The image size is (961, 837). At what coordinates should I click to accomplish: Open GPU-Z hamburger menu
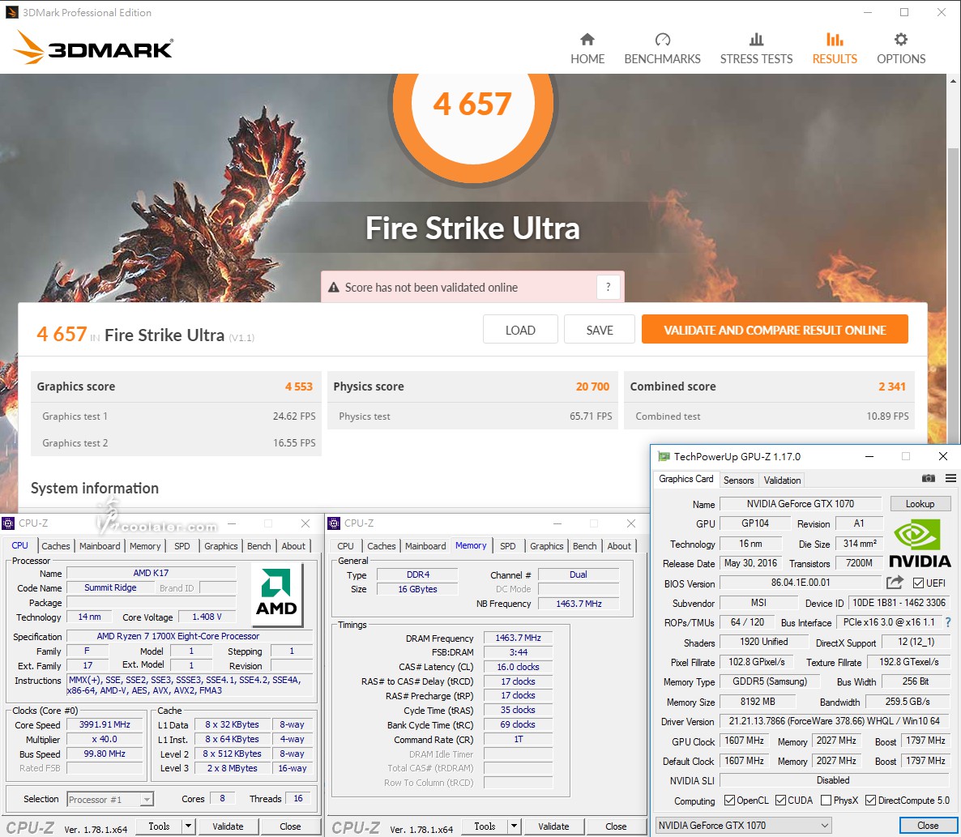[x=950, y=478]
